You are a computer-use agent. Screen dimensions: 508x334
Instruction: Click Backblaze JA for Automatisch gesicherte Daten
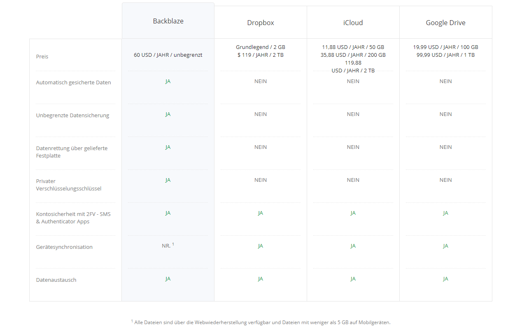pos(168,81)
